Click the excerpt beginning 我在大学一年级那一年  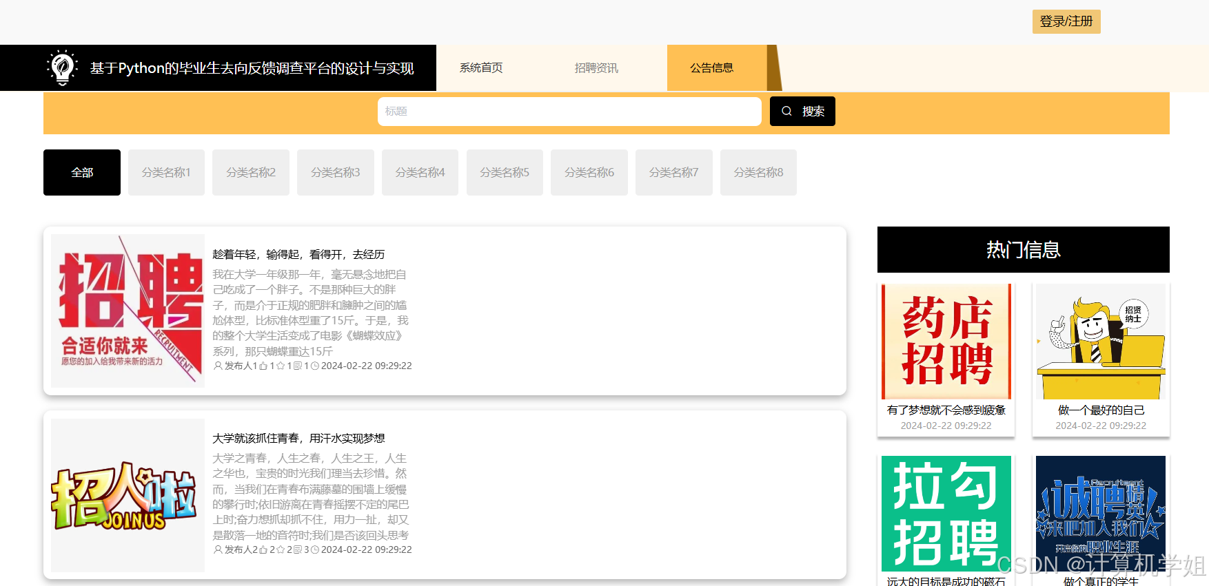(x=311, y=313)
